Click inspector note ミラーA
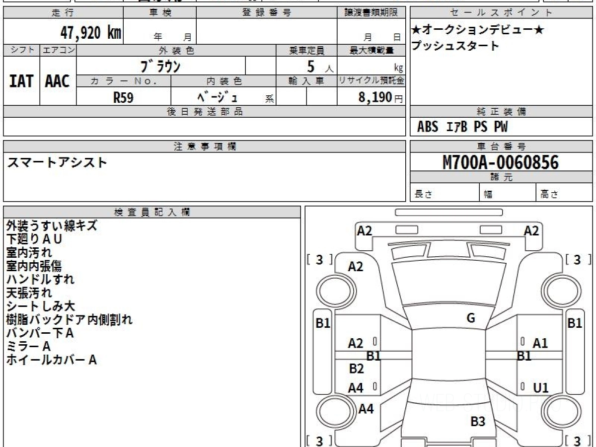The width and height of the screenshot is (596, 447). (x=28, y=347)
